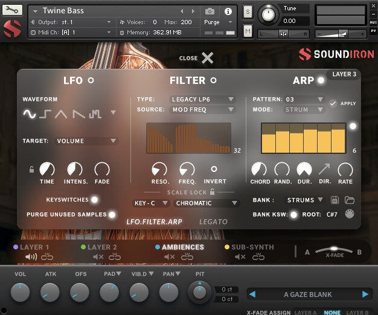Screen dimensions: 378x315
Task: Click the Layer 1 speaker mute icon
Action: tap(30, 257)
